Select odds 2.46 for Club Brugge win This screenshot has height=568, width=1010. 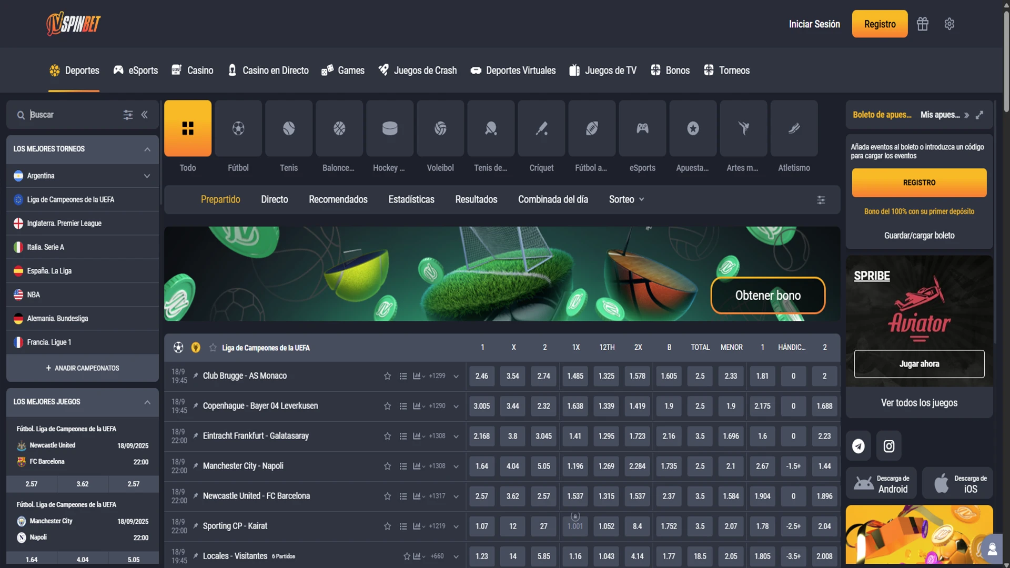pyautogui.click(x=482, y=376)
